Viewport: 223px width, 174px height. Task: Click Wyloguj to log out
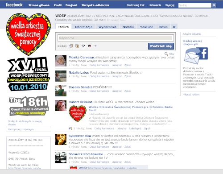pyautogui.click(x=170, y=5)
